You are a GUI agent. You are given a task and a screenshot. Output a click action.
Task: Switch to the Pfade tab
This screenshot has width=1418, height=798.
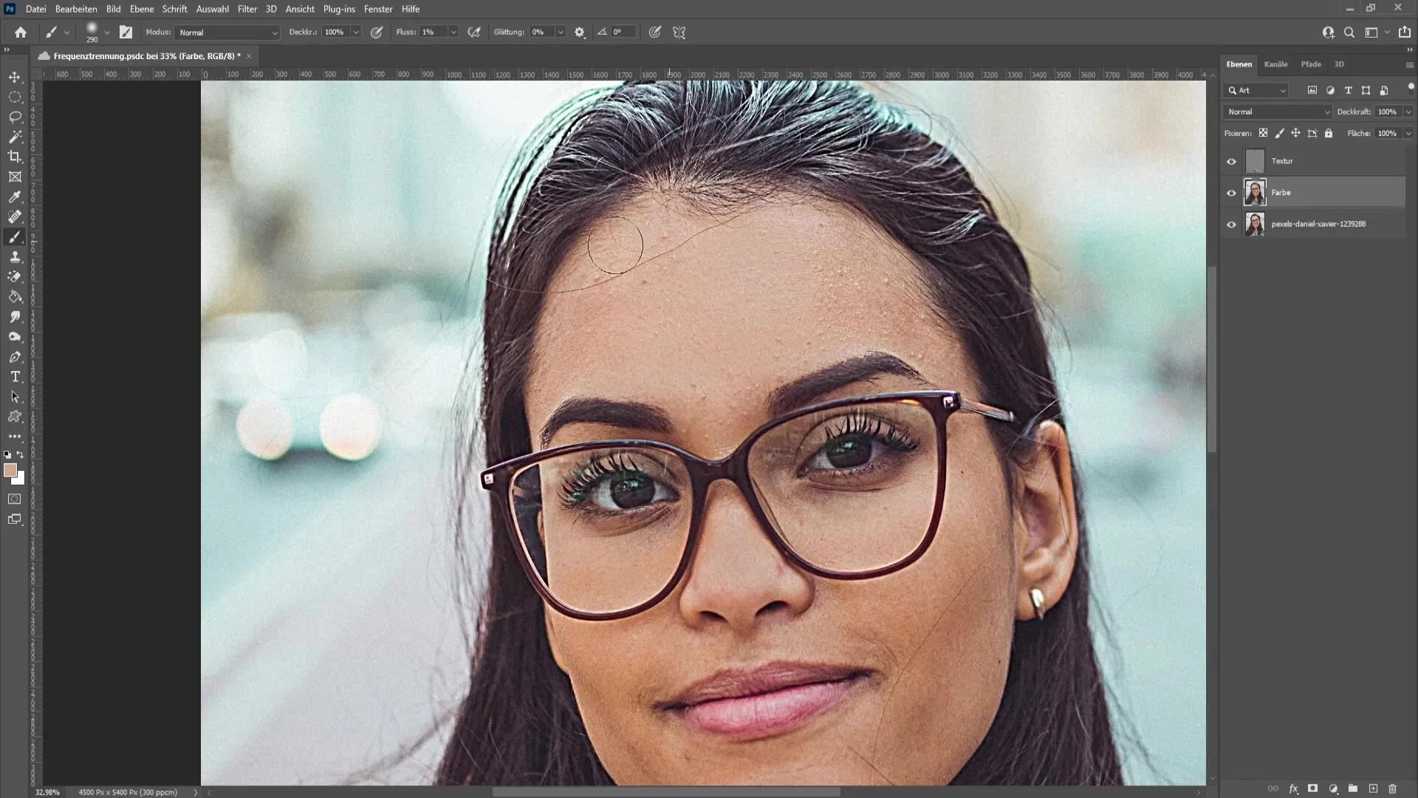point(1311,64)
